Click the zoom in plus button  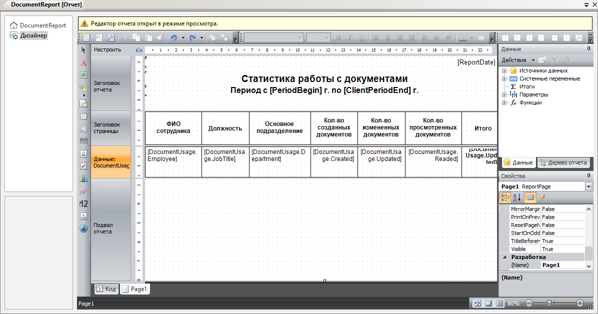coord(579,303)
